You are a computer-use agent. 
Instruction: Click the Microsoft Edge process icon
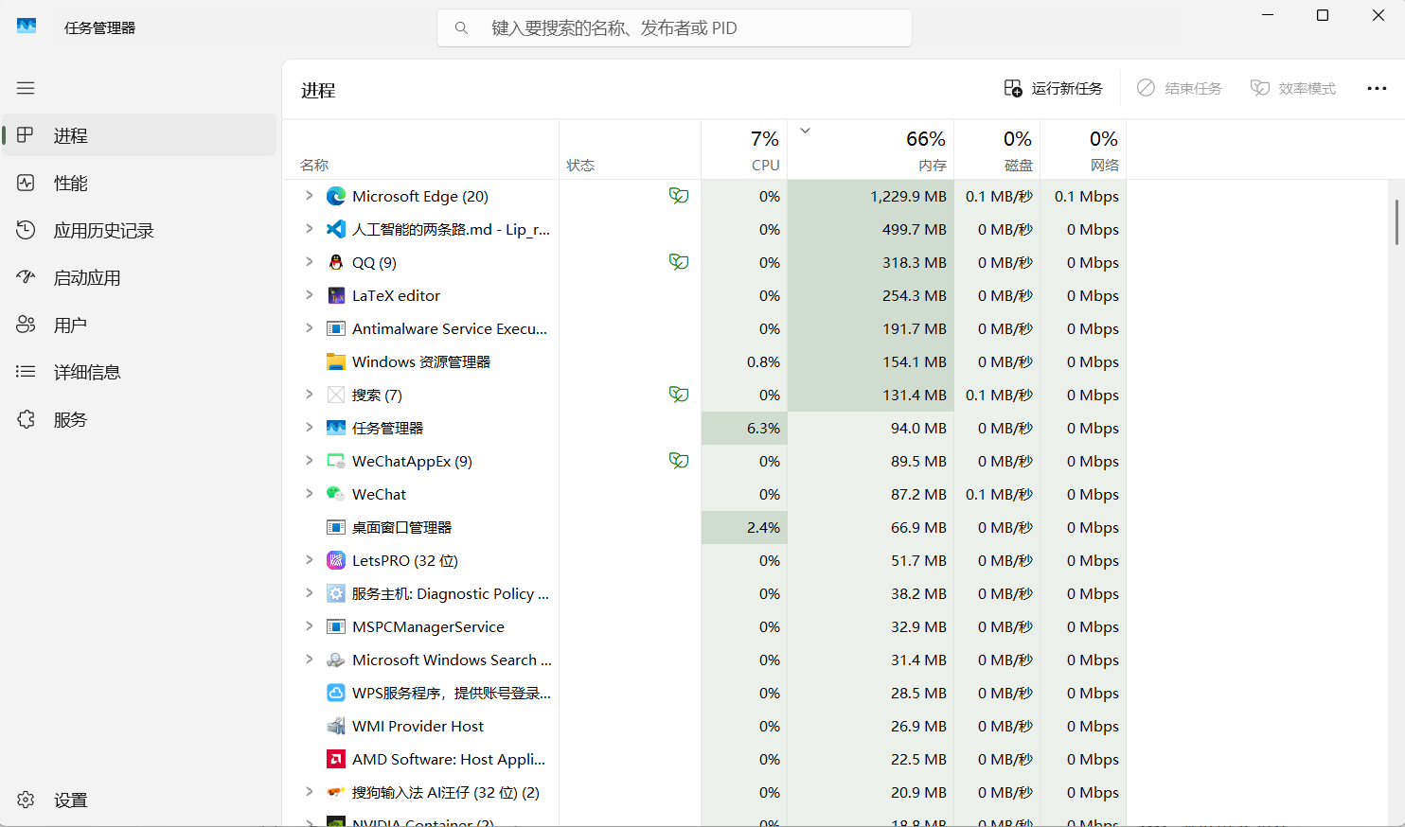pos(336,196)
